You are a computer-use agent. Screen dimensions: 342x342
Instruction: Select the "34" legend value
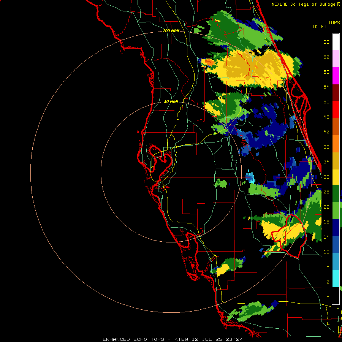click(326, 162)
